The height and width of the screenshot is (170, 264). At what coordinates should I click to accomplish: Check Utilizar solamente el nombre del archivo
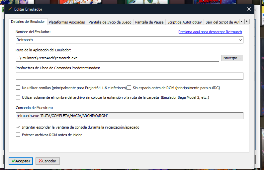(x=18, y=97)
